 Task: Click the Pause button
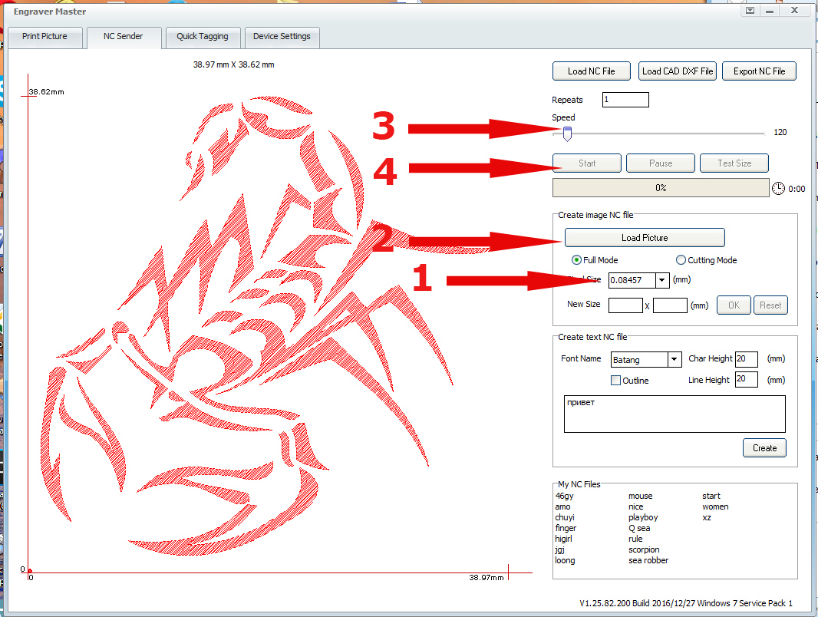pos(661,163)
